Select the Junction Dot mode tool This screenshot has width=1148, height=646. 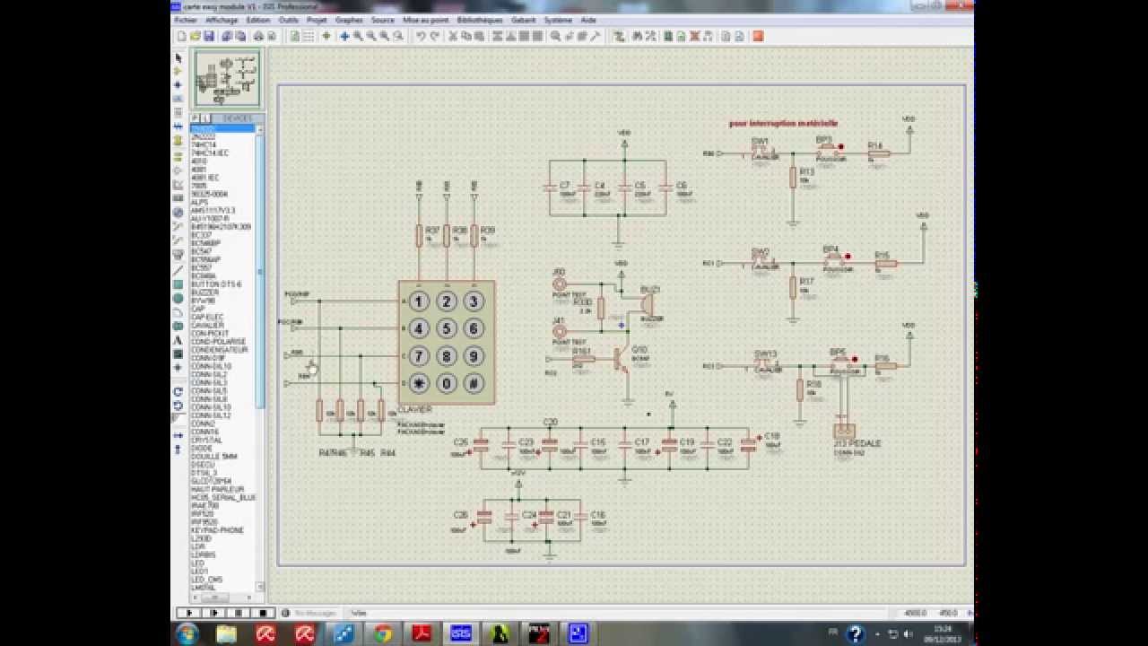pos(178,85)
